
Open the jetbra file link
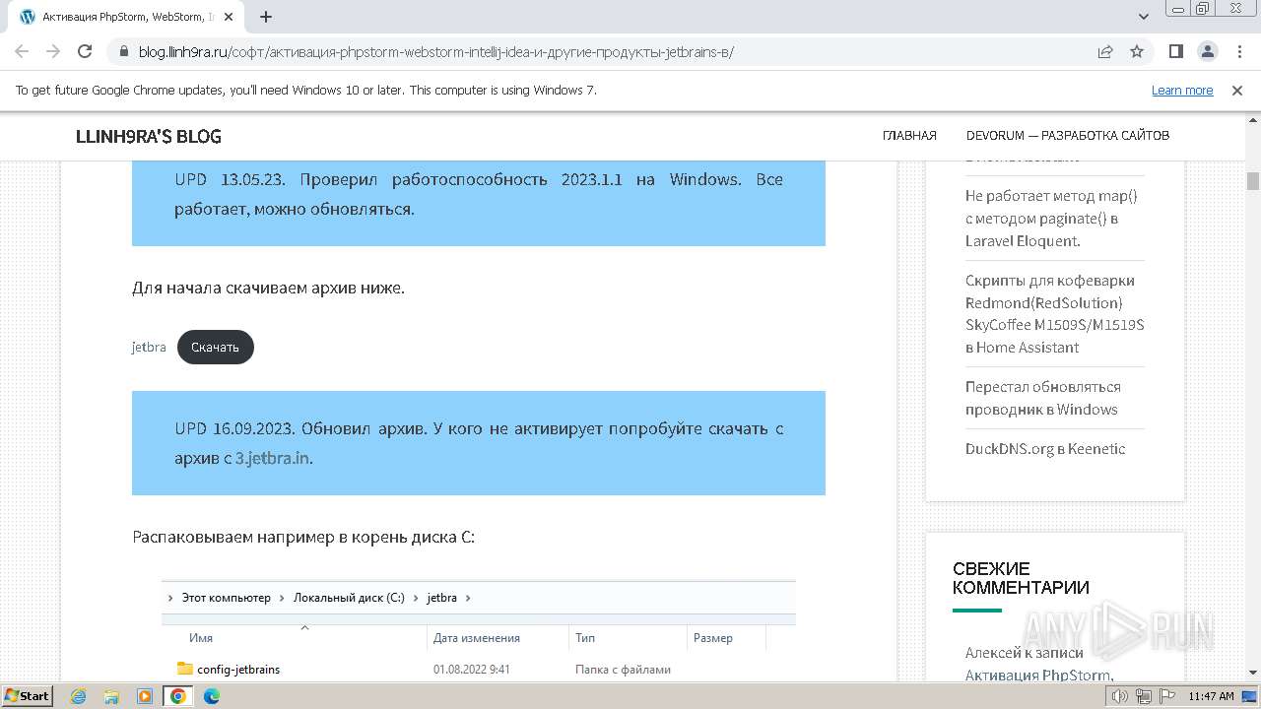149,347
